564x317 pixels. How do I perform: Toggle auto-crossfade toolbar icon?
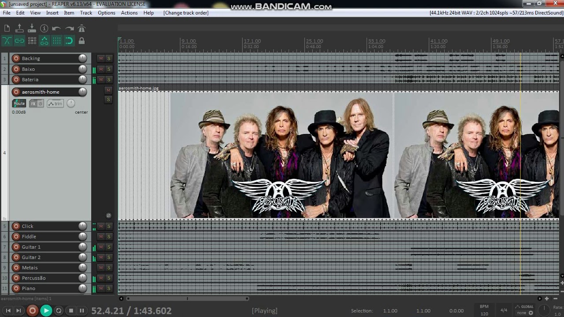(x=7, y=41)
